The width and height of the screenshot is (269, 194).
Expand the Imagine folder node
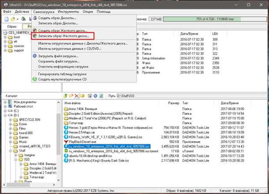click(x=16, y=155)
